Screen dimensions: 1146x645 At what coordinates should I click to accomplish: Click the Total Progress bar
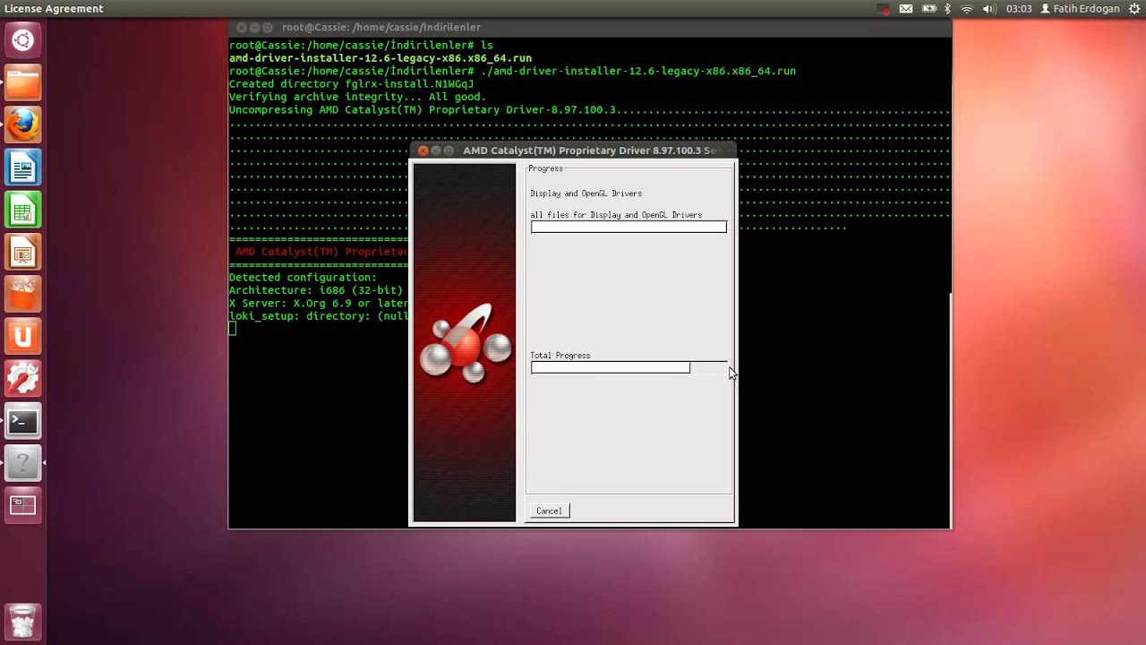629,367
